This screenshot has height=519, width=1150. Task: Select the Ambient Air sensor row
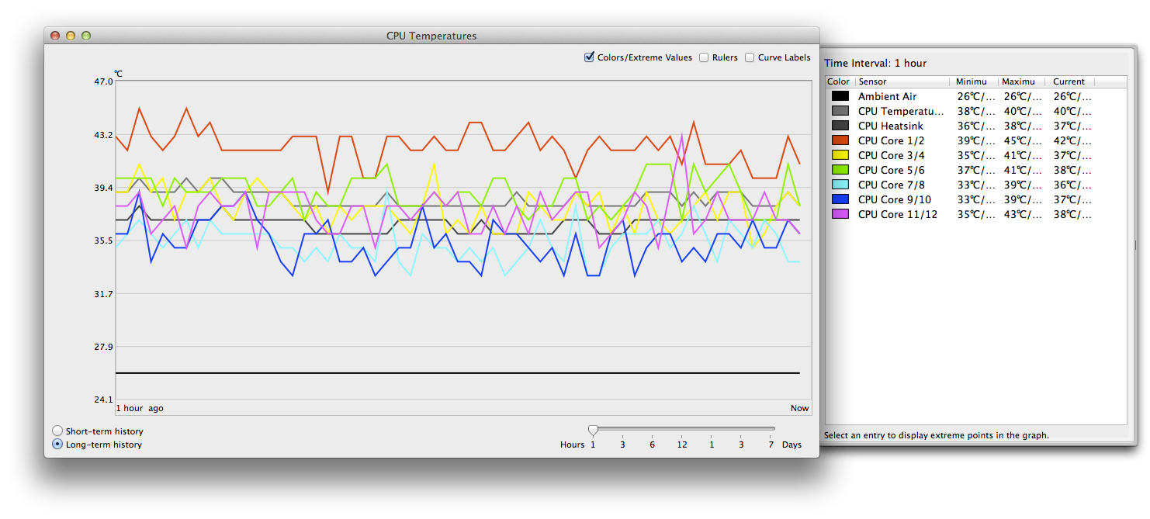click(975, 96)
